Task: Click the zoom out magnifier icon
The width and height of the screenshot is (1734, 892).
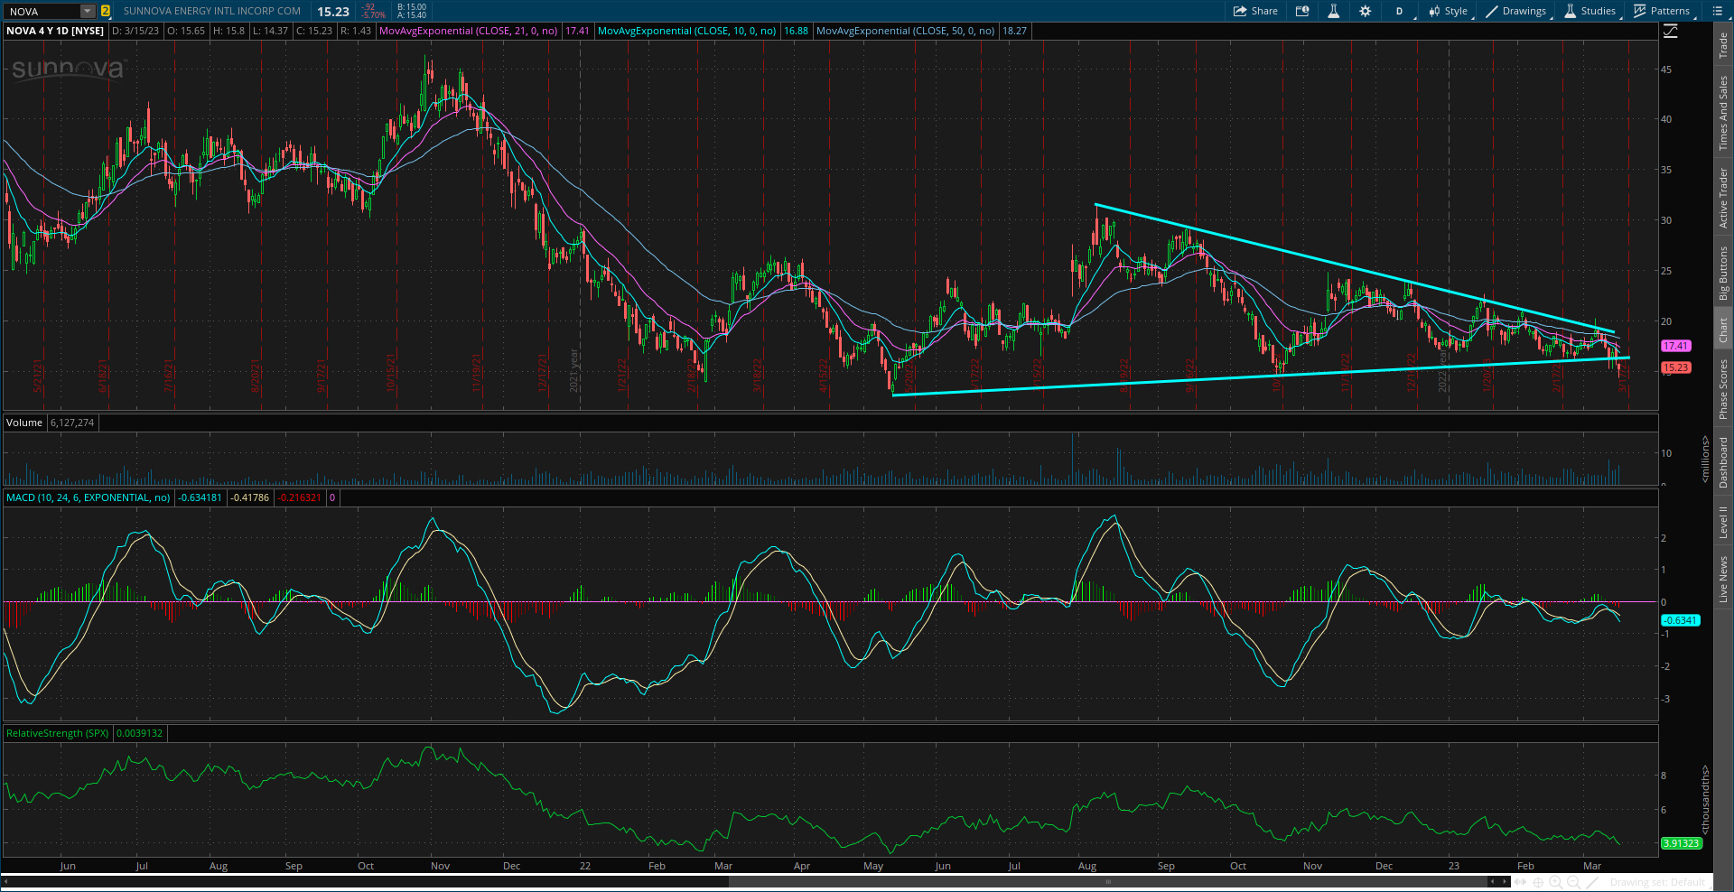Action: 1573,881
